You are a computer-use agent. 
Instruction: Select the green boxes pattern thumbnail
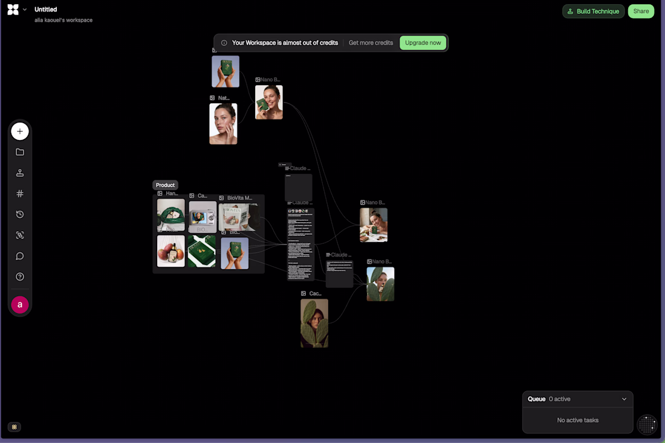point(202,251)
